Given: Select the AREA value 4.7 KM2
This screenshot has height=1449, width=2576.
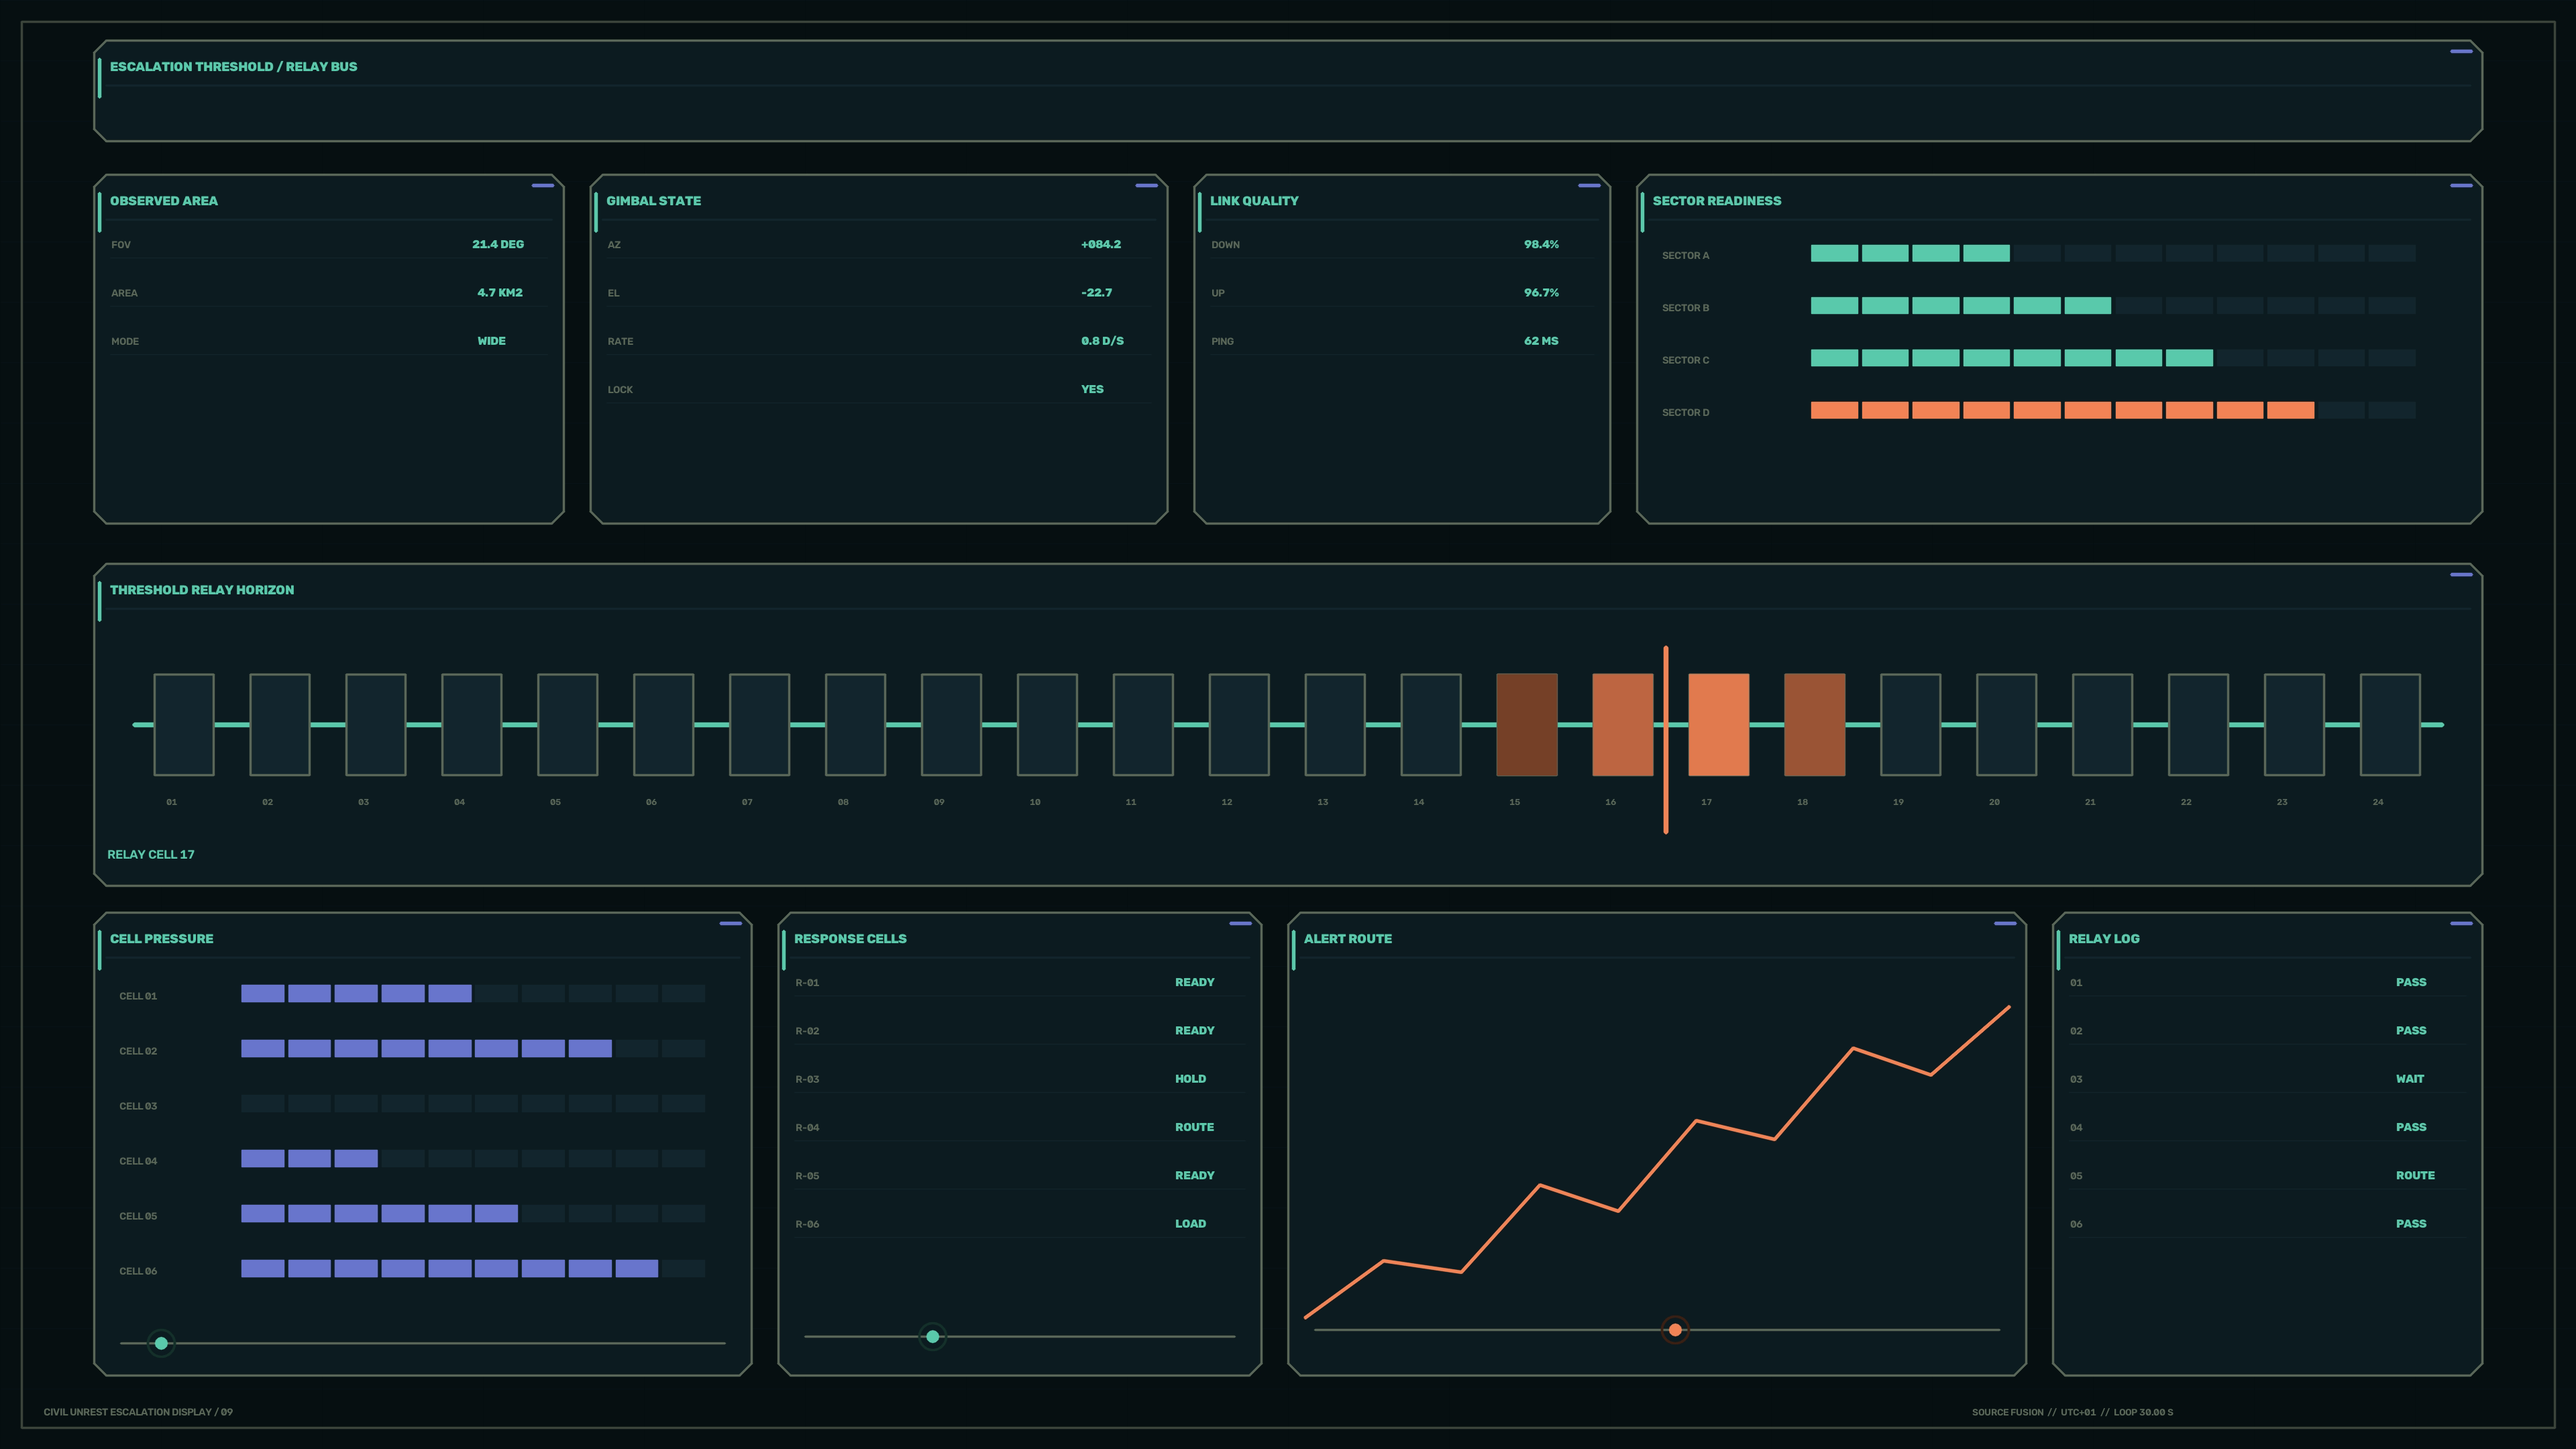Looking at the screenshot, I should [500, 292].
